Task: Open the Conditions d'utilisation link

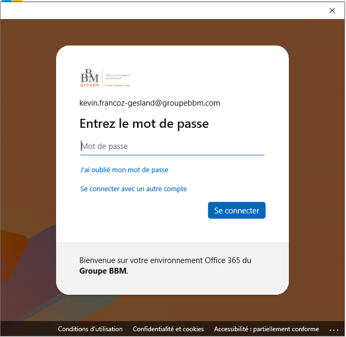Action: 90,329
